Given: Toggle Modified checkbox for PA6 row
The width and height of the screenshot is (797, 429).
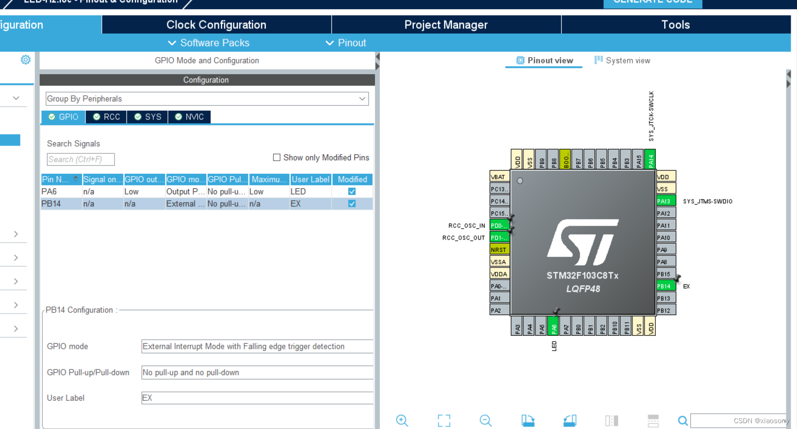Looking at the screenshot, I should [x=352, y=192].
